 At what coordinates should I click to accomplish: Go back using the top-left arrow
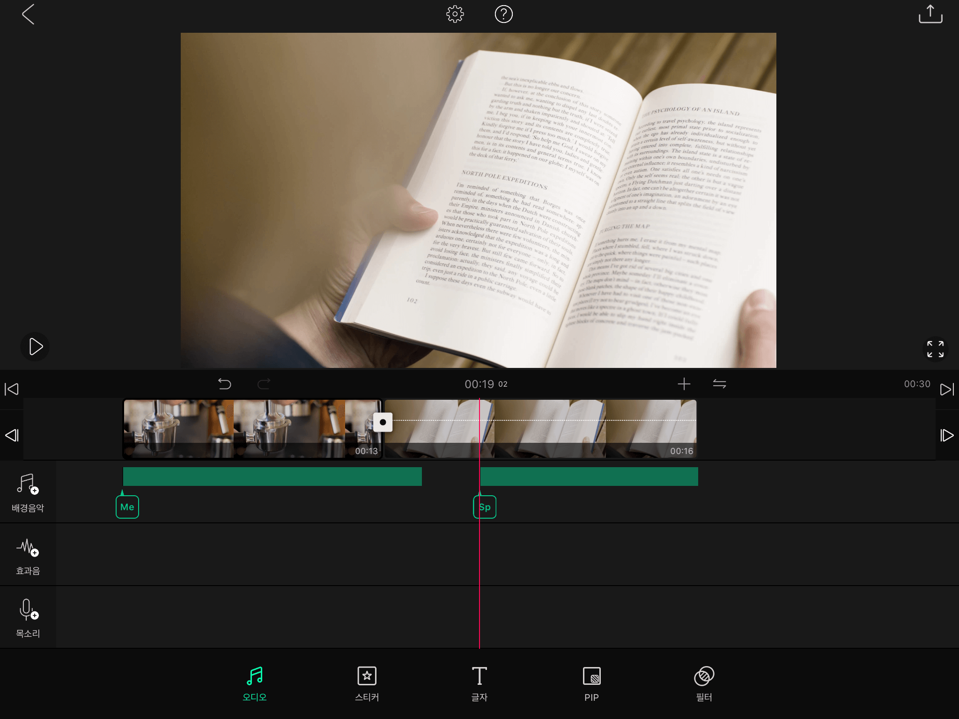coord(28,15)
